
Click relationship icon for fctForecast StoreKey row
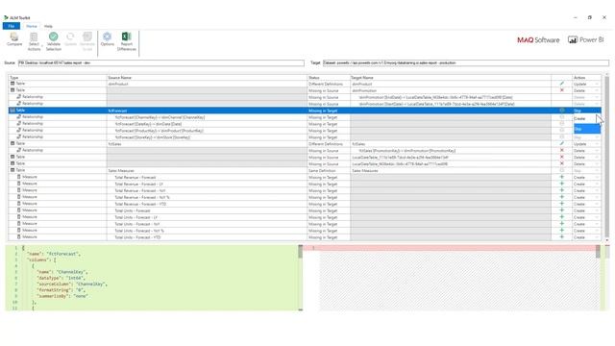tap(18, 136)
